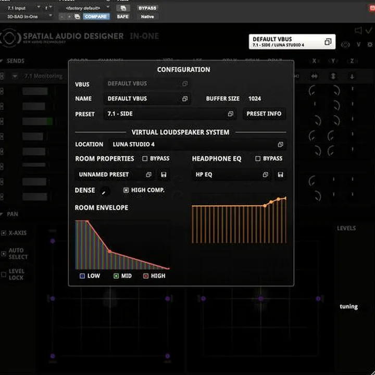Viewport: 375px width, 375px height.
Task: Click the Y column header
Action: [x=333, y=61]
